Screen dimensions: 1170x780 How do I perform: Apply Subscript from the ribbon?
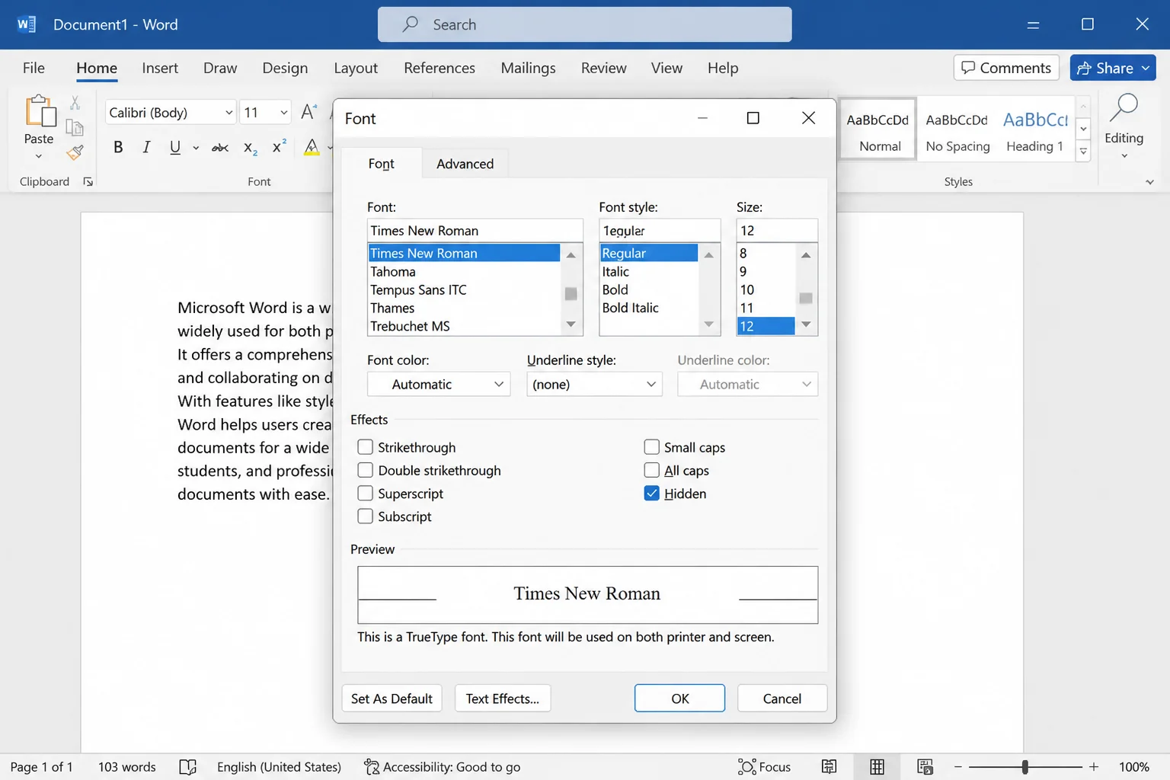tap(251, 149)
